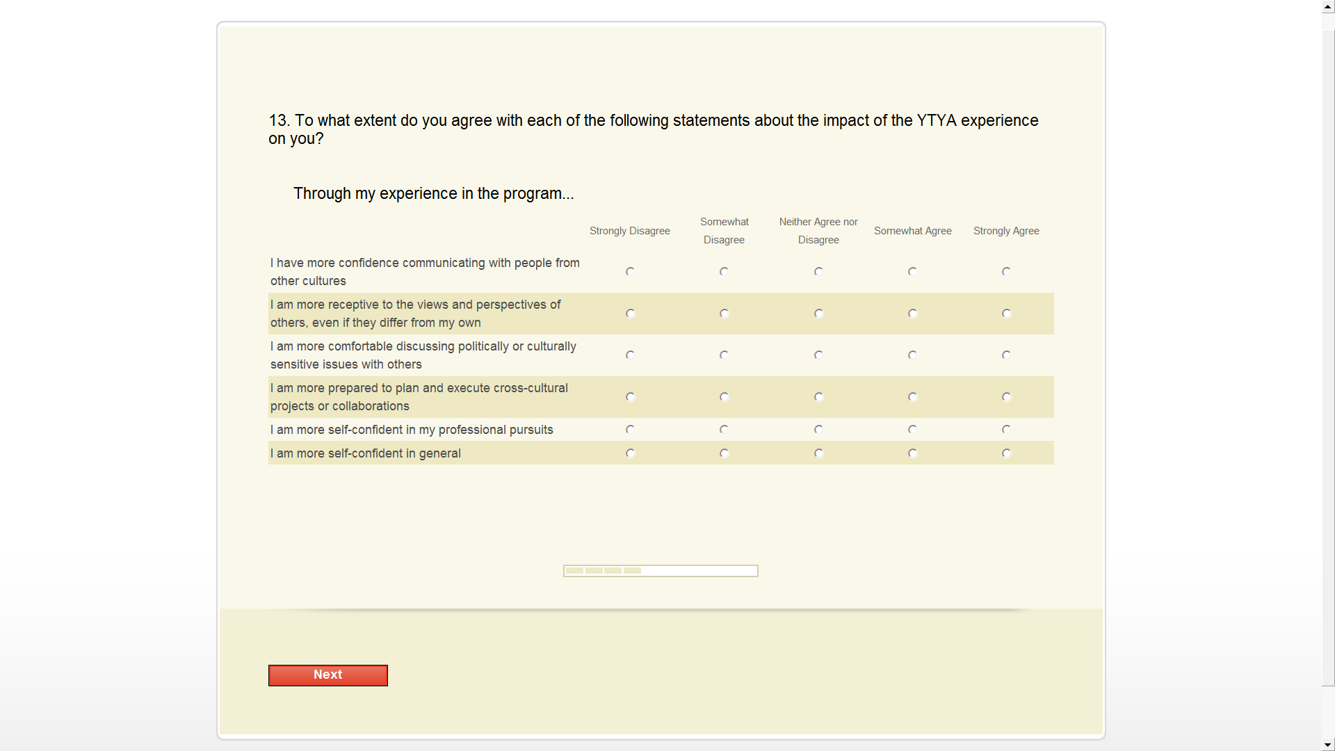The image size is (1335, 751).
Task: Select Somewhat Agree for self-confident in general
Action: coord(912,453)
